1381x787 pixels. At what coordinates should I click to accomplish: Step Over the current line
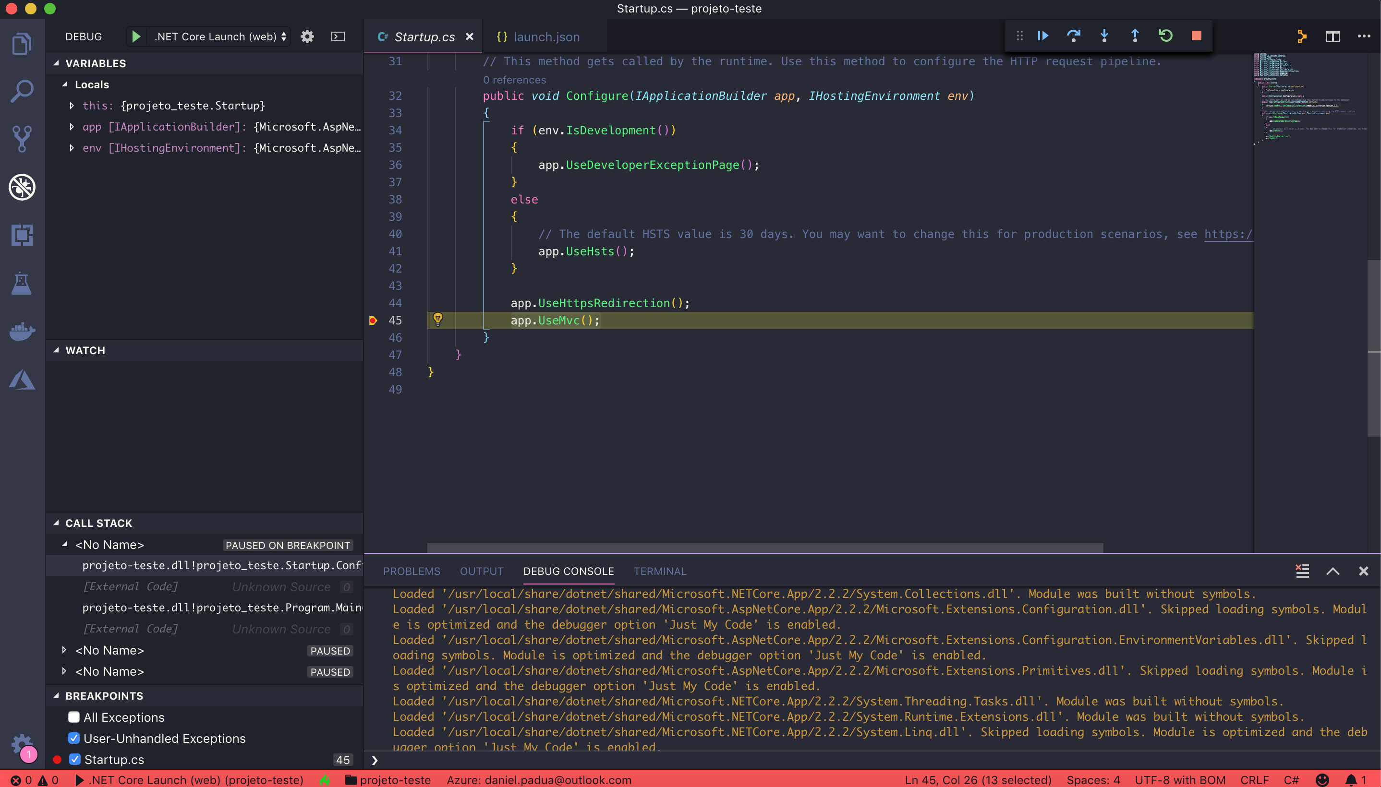click(1073, 36)
